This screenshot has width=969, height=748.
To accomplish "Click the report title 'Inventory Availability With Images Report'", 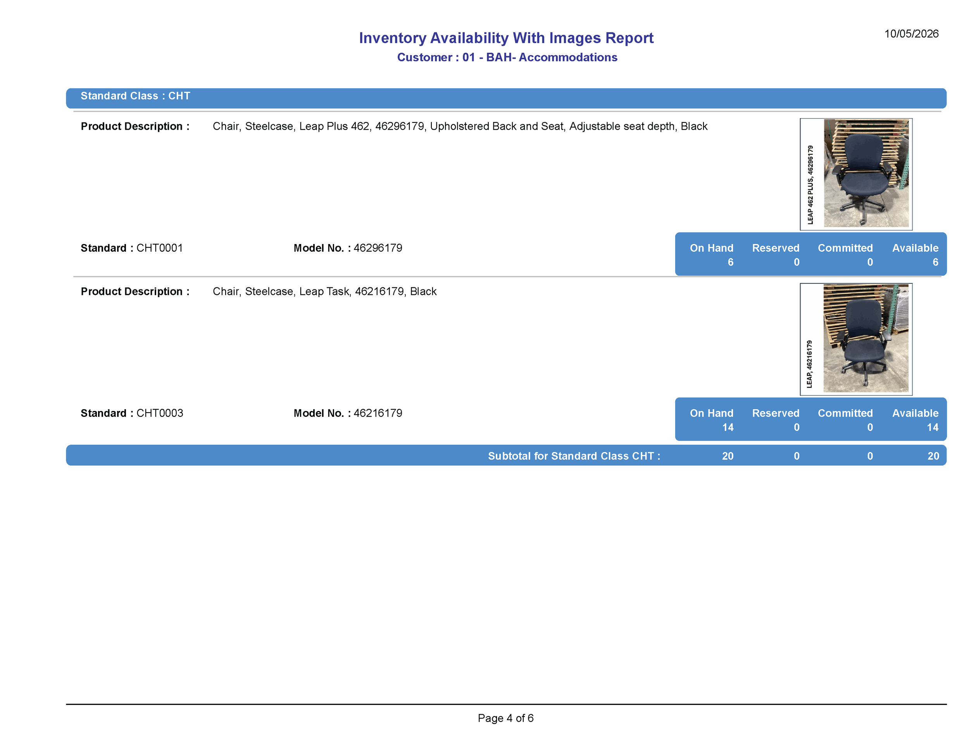I will pos(506,38).
